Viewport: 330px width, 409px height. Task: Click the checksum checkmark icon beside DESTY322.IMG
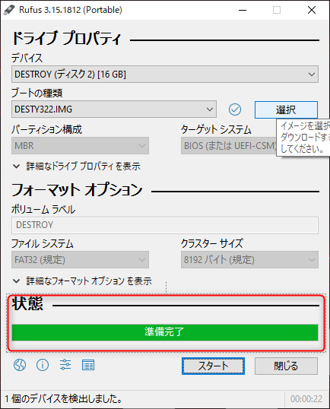click(235, 109)
